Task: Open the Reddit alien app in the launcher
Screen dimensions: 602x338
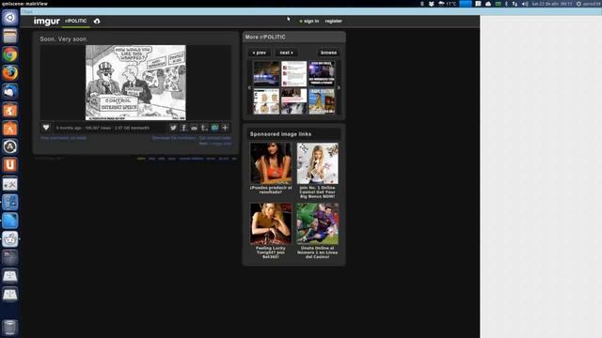Action: [10, 239]
